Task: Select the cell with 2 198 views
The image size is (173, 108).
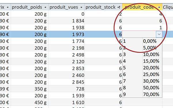Action: point(67,48)
